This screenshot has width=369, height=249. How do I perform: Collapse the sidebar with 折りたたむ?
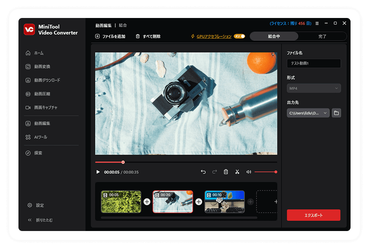tap(40, 220)
